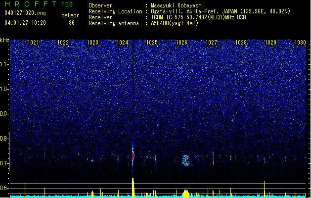Click the 0.6 kHz axis label
Viewport: 311px width, 198px height.
4,188
